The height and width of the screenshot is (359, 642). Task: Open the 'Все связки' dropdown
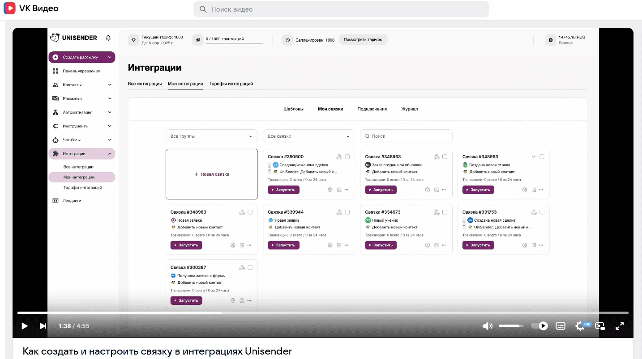[309, 136]
